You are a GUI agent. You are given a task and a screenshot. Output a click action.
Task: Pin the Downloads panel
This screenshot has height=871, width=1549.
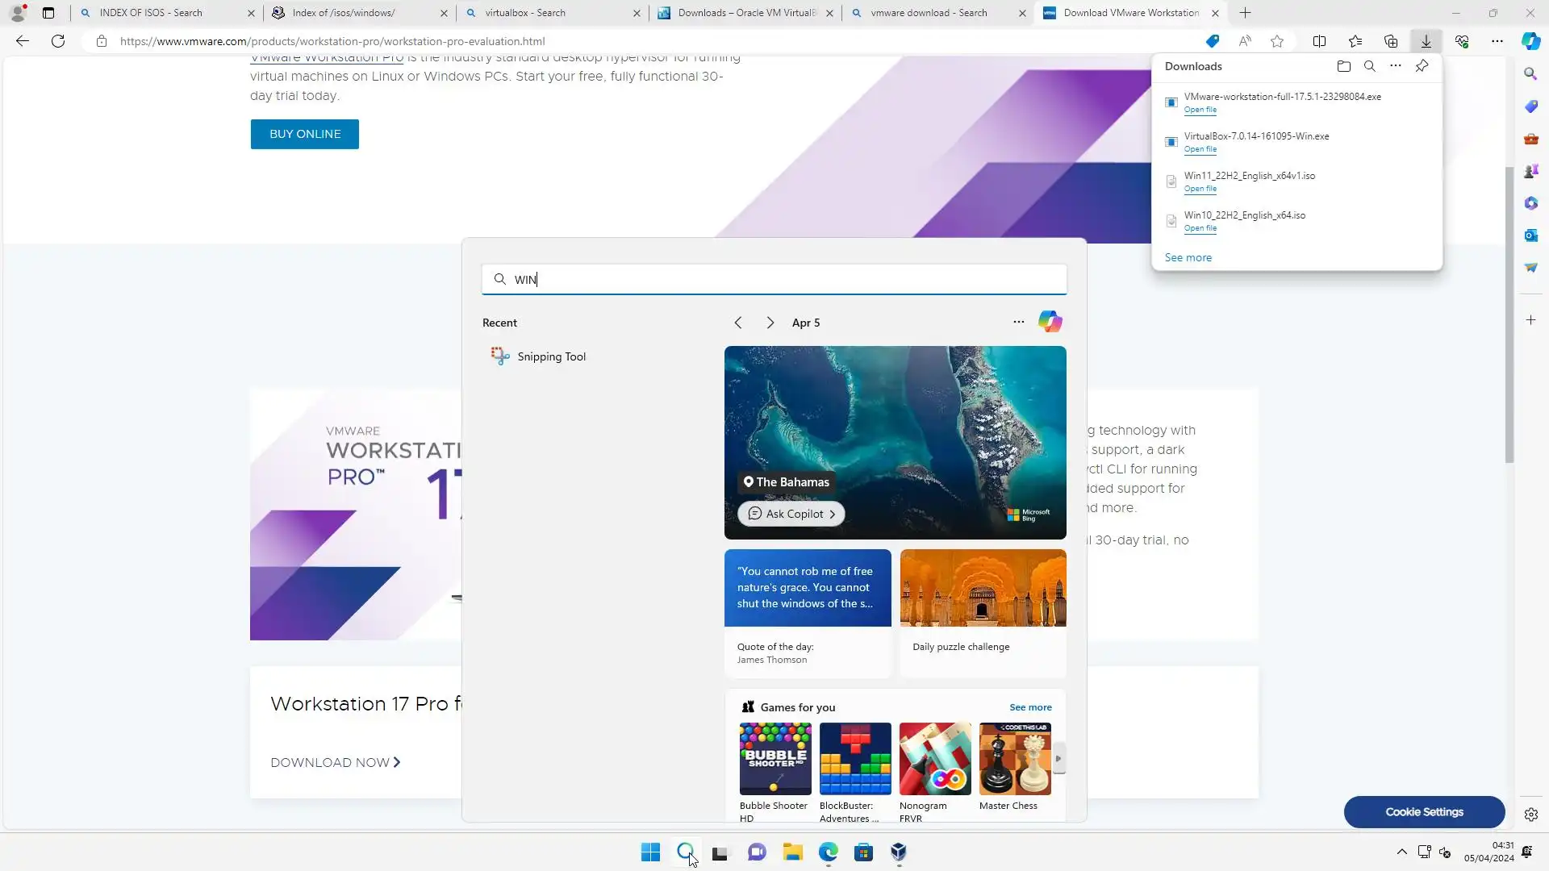(x=1422, y=66)
